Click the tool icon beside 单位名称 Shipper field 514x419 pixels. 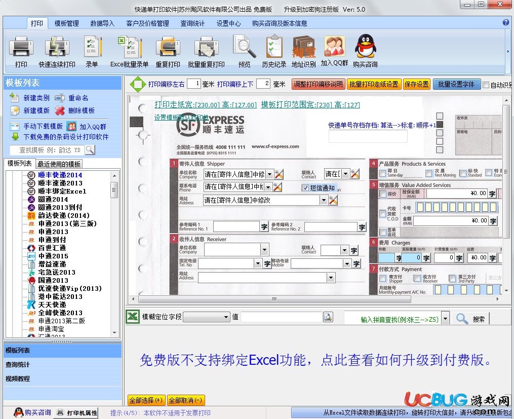pos(279,174)
